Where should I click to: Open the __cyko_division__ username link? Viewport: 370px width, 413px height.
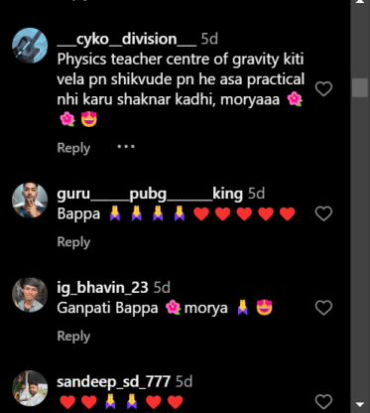tap(127, 40)
